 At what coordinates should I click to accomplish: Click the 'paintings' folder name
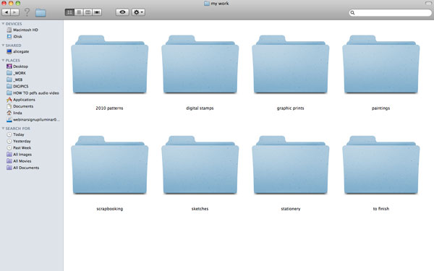381,108
